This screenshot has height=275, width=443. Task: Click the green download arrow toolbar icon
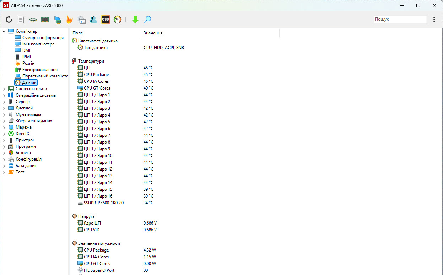pos(135,20)
